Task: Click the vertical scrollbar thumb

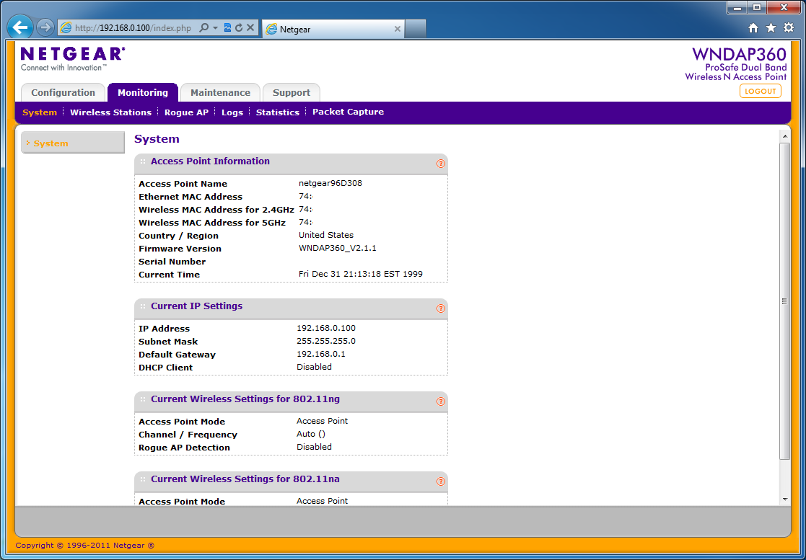Action: [x=784, y=301]
